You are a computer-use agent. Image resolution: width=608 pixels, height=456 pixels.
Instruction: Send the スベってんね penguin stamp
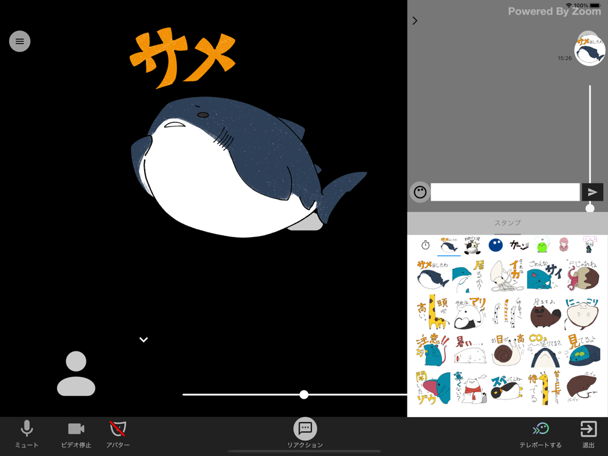tap(507, 388)
